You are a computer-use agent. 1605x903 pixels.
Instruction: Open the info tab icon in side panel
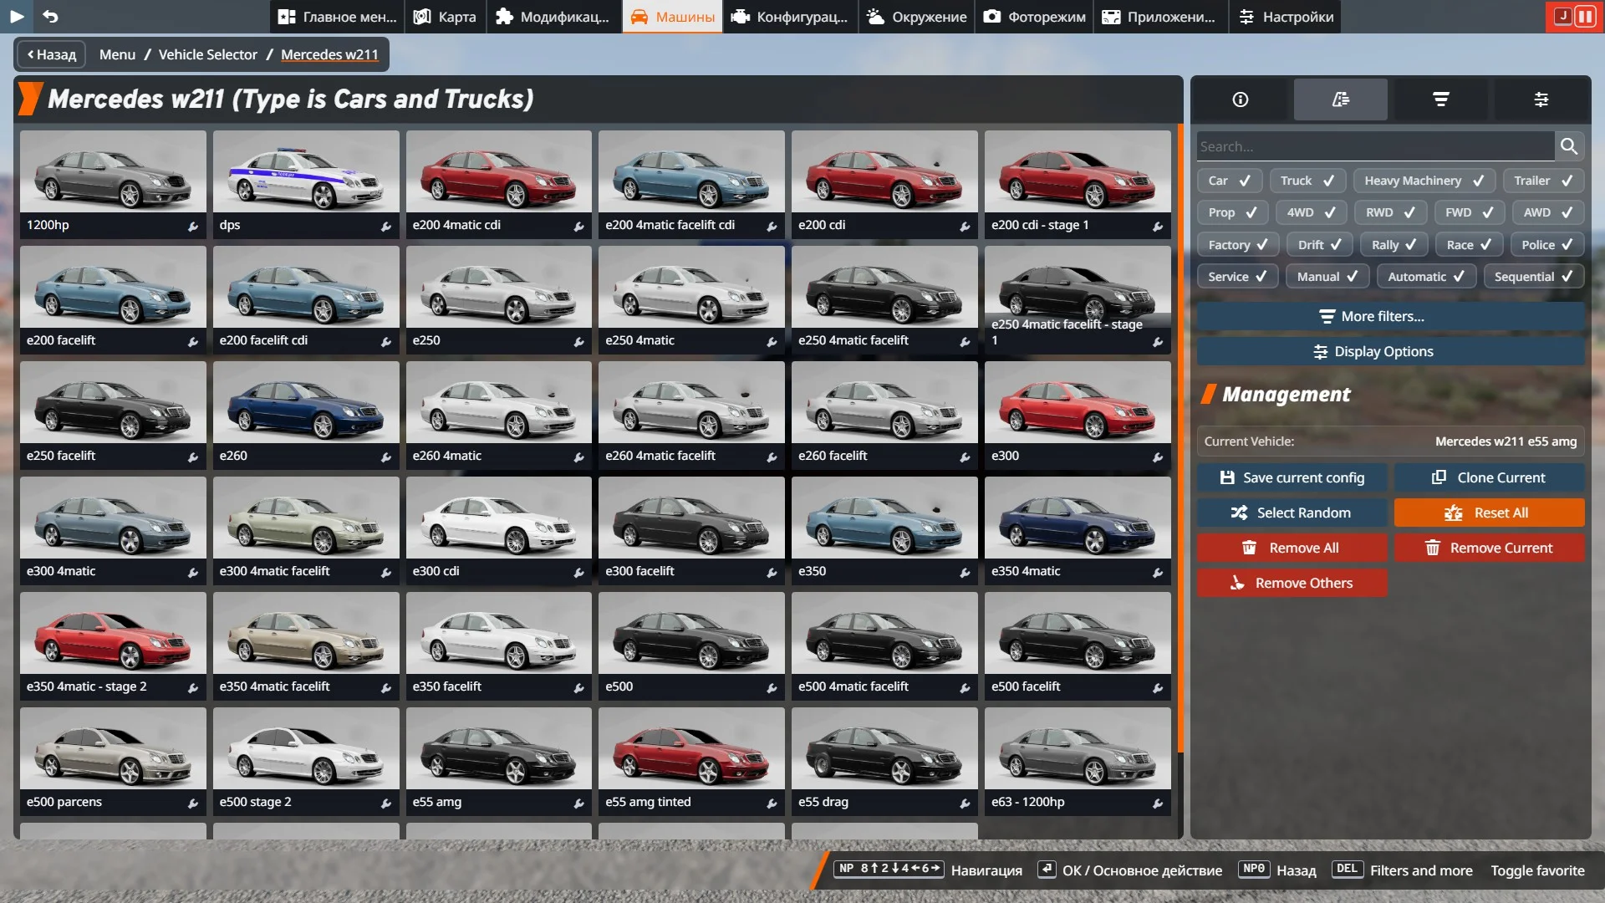pyautogui.click(x=1241, y=99)
